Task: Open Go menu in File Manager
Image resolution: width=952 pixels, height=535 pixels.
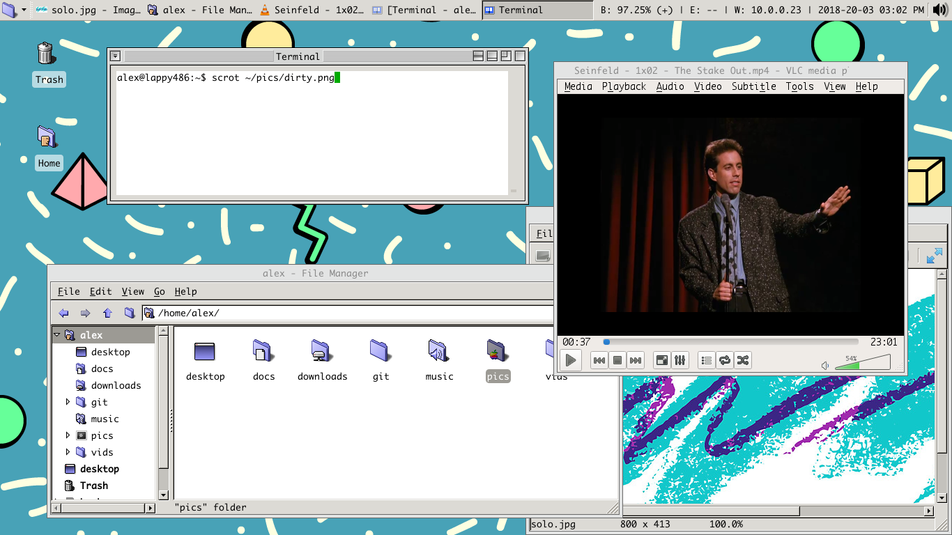Action: pyautogui.click(x=160, y=291)
